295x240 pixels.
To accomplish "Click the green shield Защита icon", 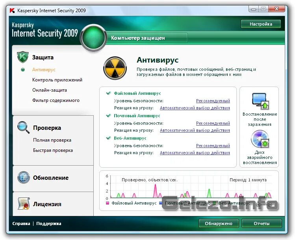I will (x=22, y=57).
